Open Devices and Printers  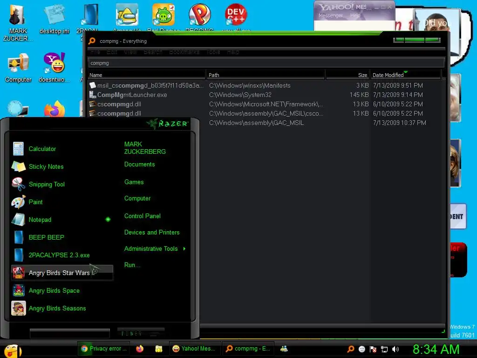pyautogui.click(x=152, y=232)
